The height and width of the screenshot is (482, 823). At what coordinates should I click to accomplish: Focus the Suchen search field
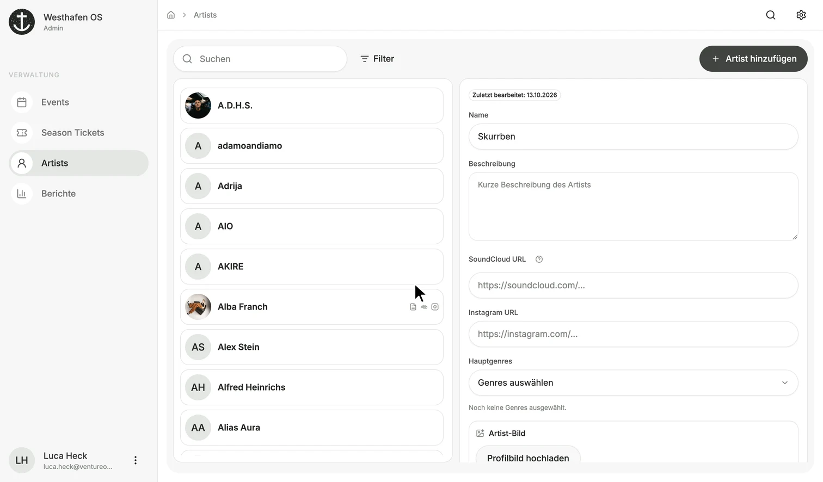pyautogui.click(x=260, y=59)
